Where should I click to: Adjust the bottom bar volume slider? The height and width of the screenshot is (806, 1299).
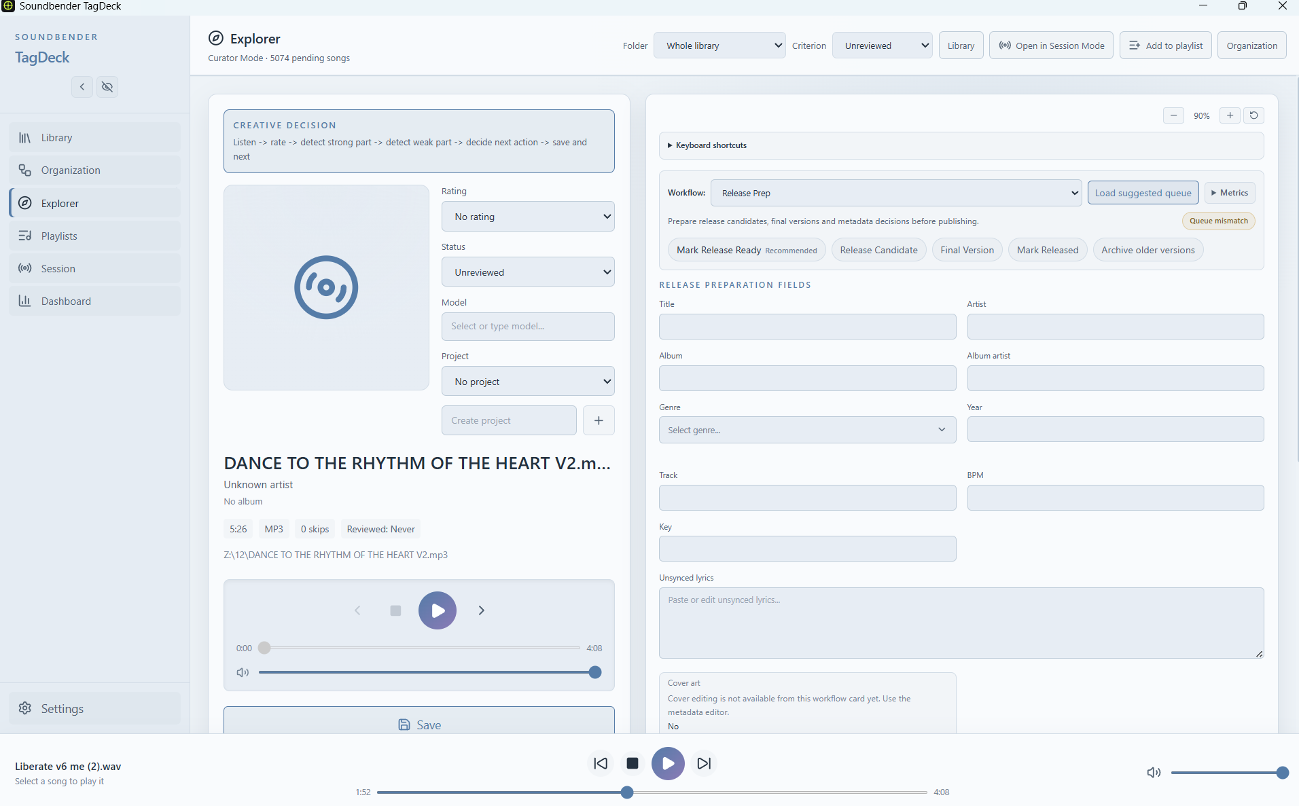point(1230,773)
